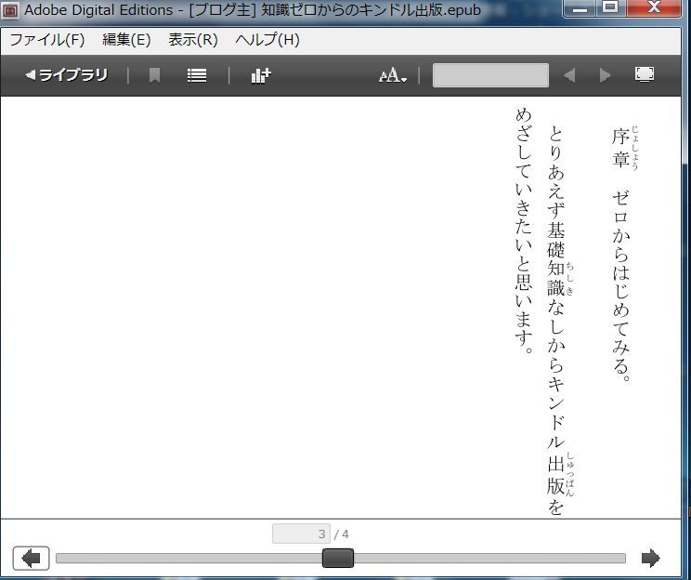691x580 pixels.
Task: Click the page number field showing 3
Action: (301, 534)
